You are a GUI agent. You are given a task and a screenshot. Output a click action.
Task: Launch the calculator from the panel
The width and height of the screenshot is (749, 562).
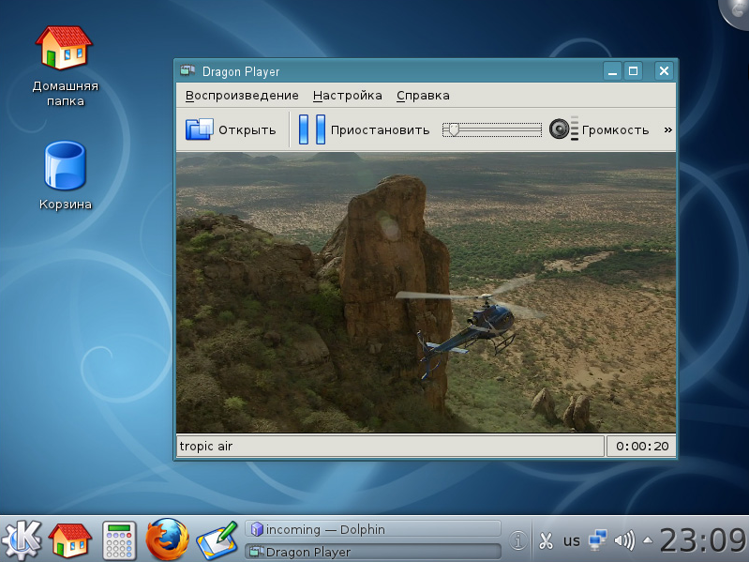tap(119, 540)
